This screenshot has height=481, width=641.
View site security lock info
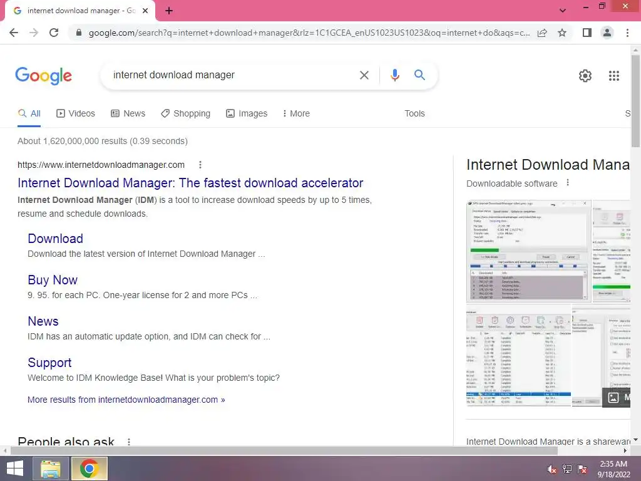click(x=79, y=33)
